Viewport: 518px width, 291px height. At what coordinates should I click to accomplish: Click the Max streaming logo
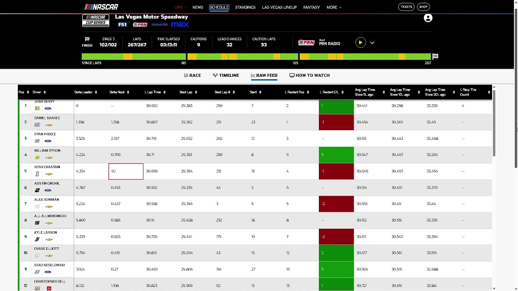[180, 25]
